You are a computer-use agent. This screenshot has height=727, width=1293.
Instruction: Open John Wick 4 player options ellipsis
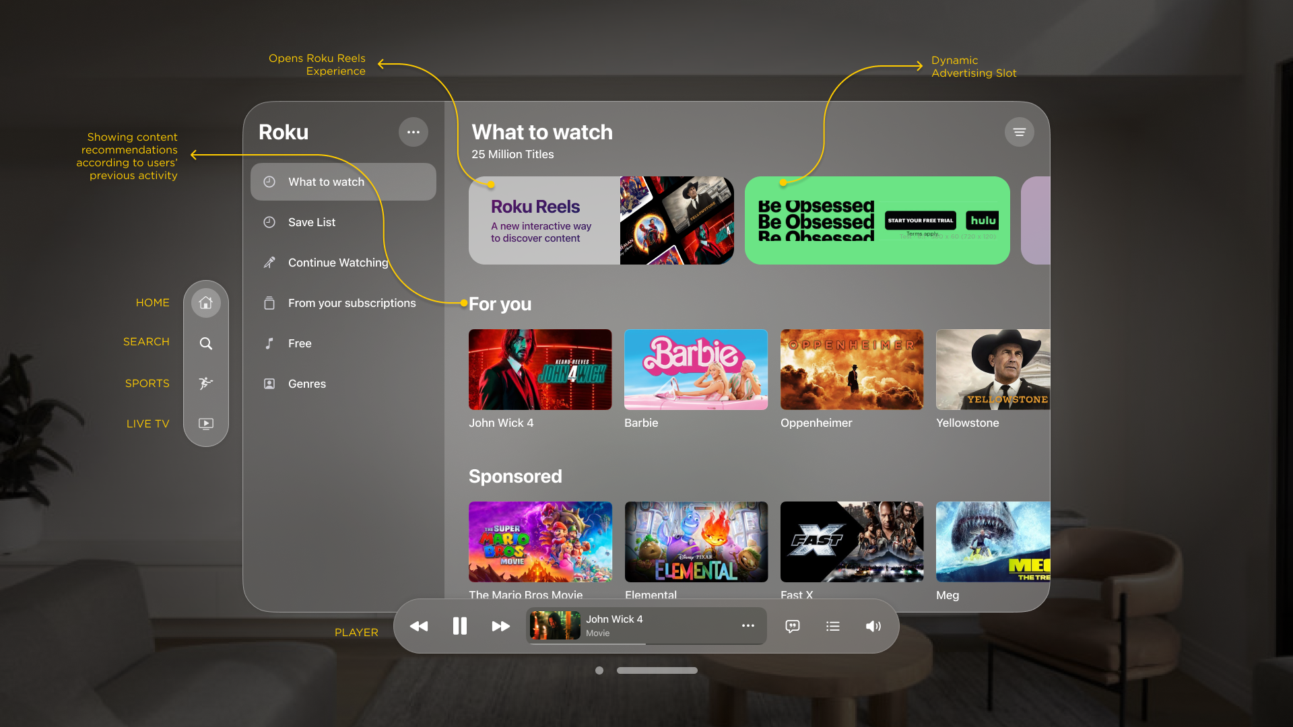tap(748, 625)
